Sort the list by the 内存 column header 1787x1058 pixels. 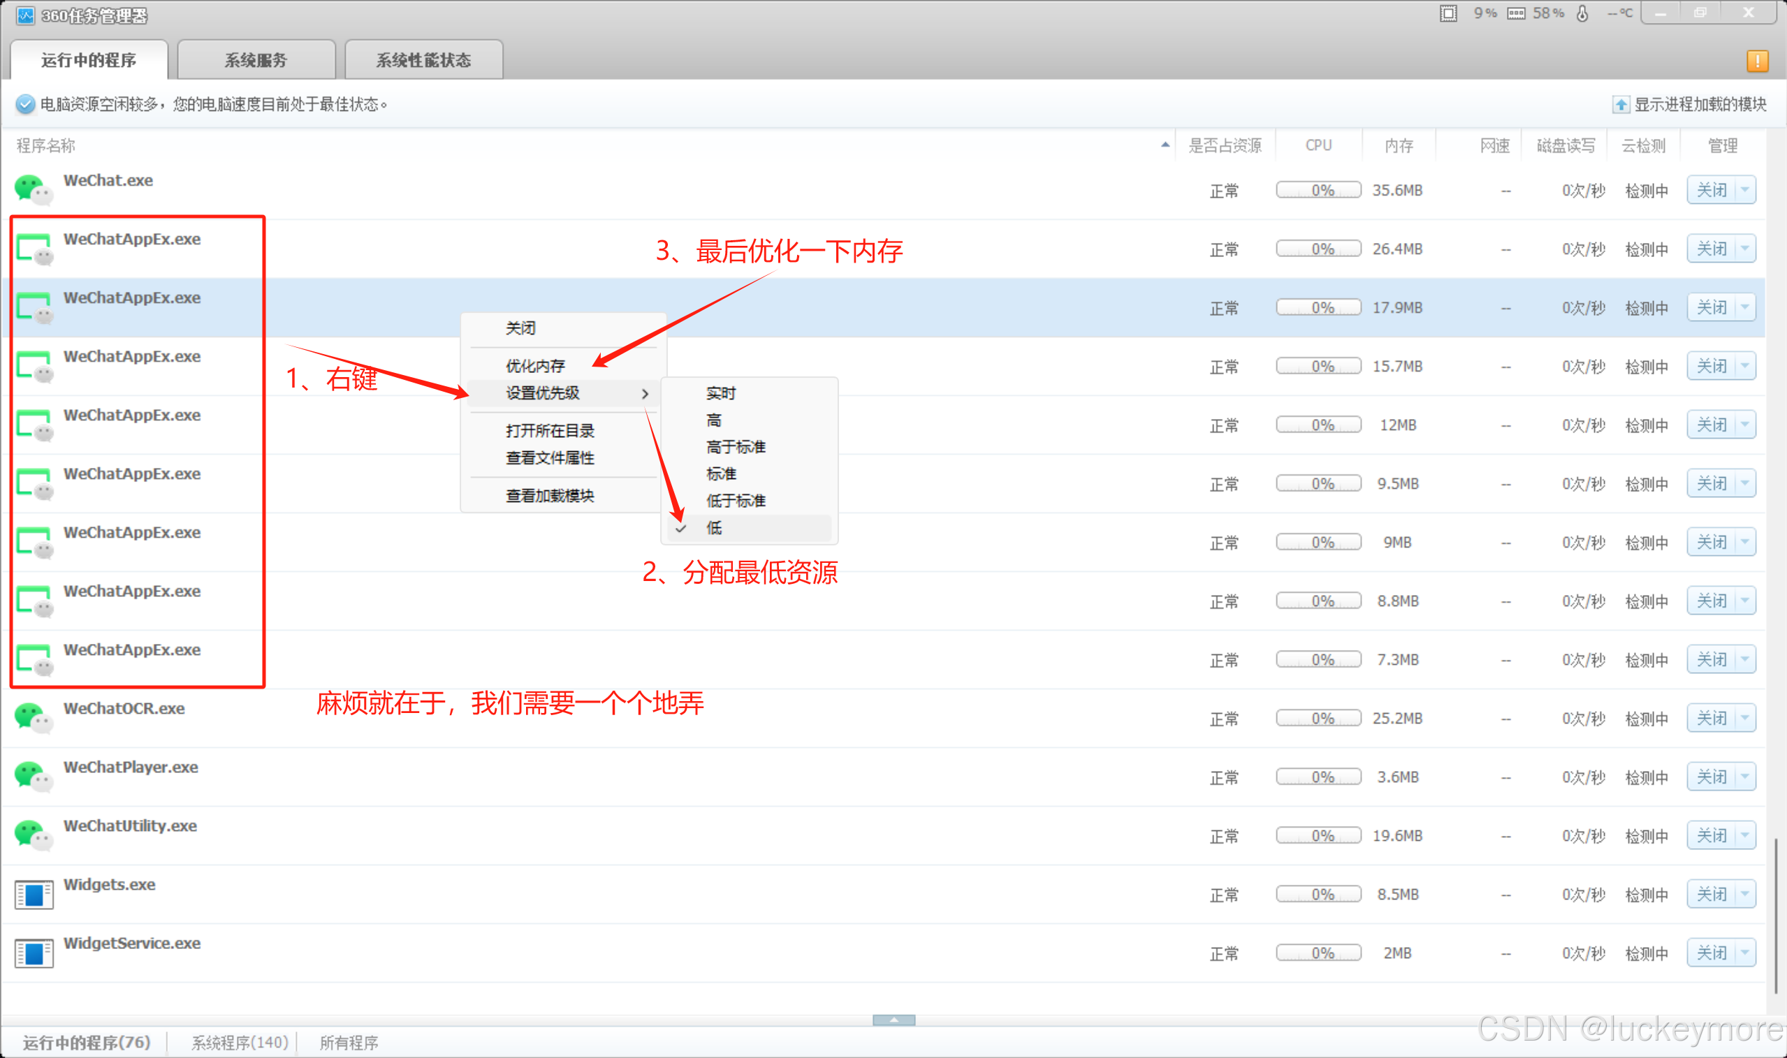[x=1399, y=145]
